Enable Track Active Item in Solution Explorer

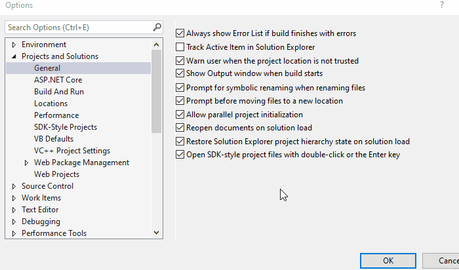coord(180,47)
